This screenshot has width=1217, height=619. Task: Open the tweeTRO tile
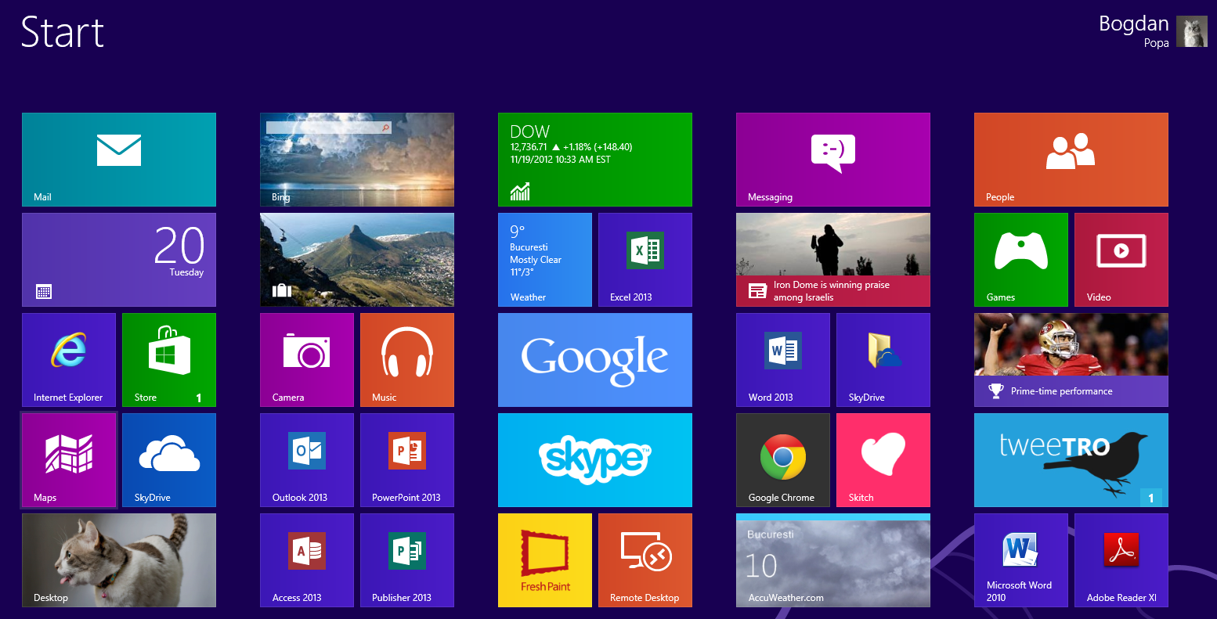coord(1071,460)
